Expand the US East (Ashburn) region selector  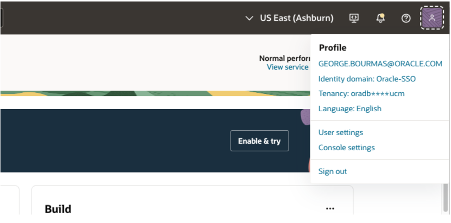[x=289, y=18]
